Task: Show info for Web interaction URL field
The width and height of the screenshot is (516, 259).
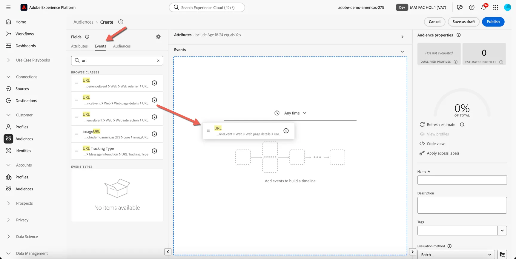Action: click(154, 117)
